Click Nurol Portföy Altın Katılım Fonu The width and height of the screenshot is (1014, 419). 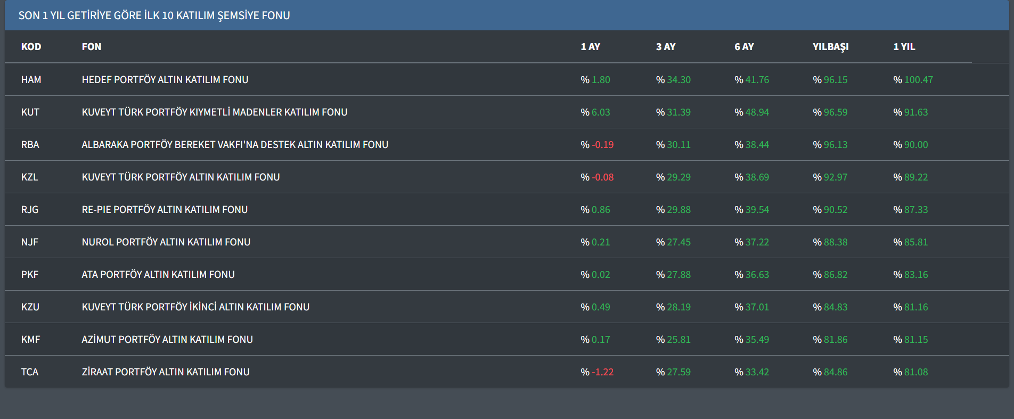[x=166, y=242]
